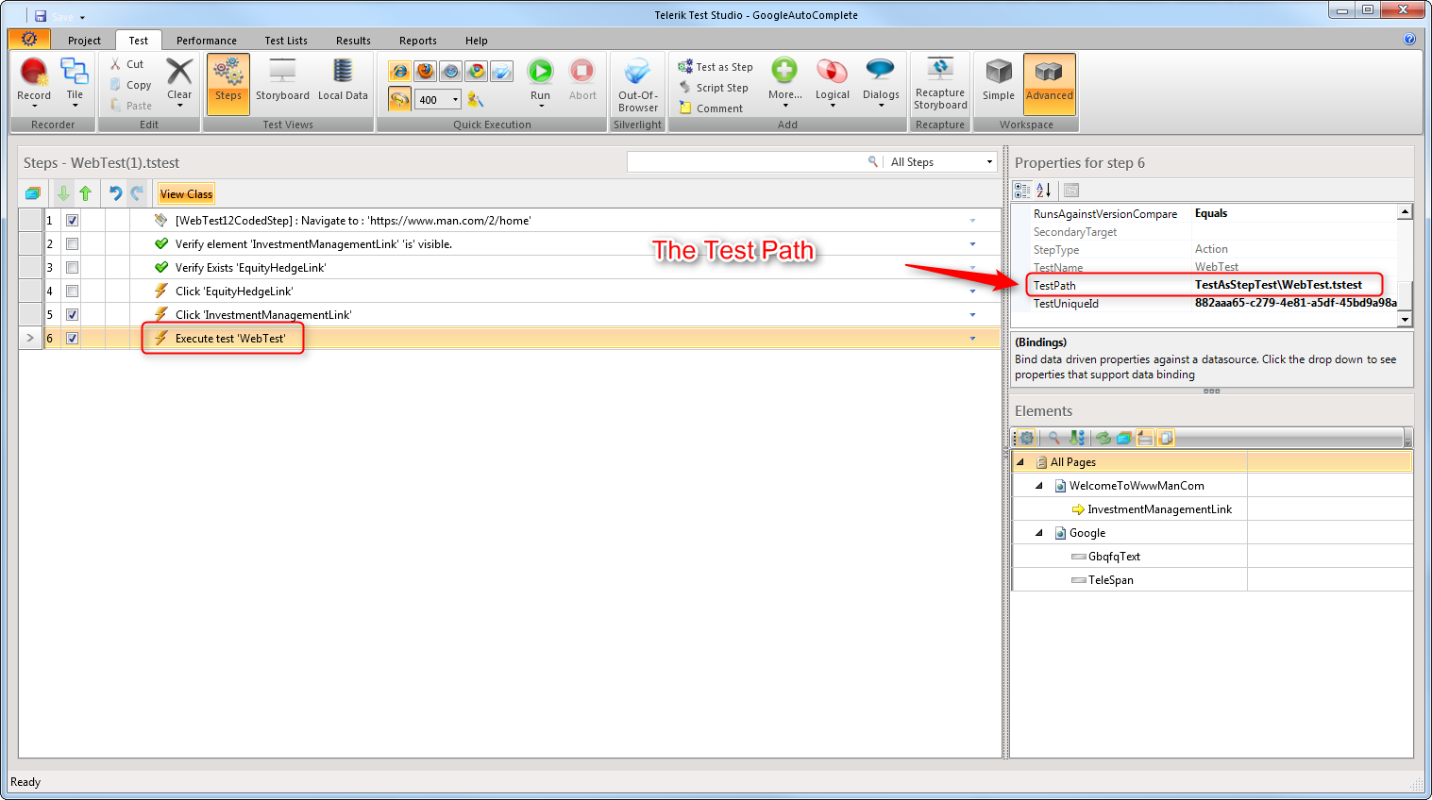Toggle the checkbox for step 5
Screen dimensions: 1432x800
[x=72, y=315]
